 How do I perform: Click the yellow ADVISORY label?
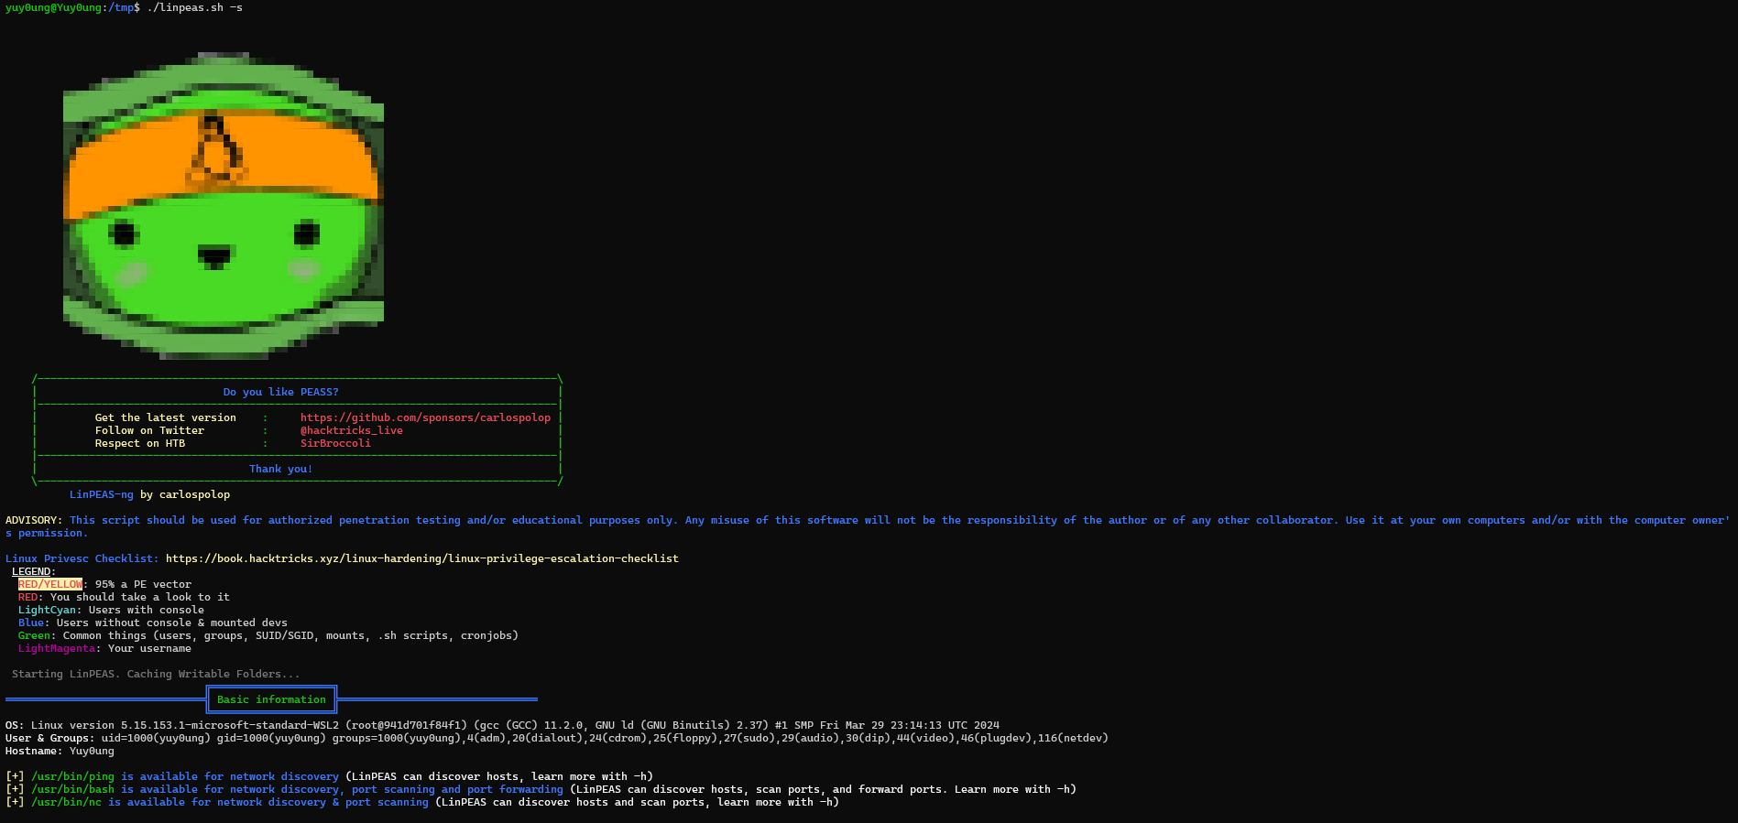tap(33, 520)
